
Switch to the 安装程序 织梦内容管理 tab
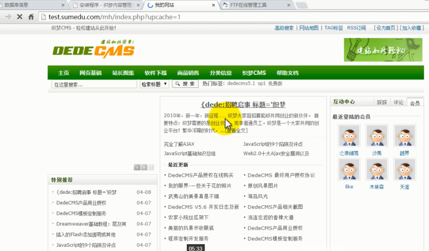point(106,5)
